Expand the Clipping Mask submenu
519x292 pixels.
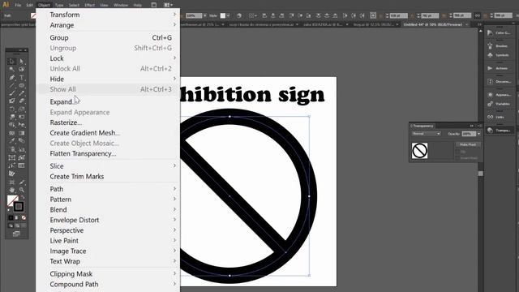(x=108, y=274)
